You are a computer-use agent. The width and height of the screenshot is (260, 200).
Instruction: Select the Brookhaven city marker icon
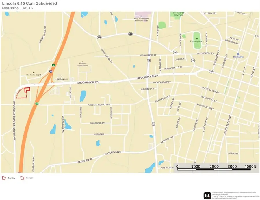[x=239, y=54]
